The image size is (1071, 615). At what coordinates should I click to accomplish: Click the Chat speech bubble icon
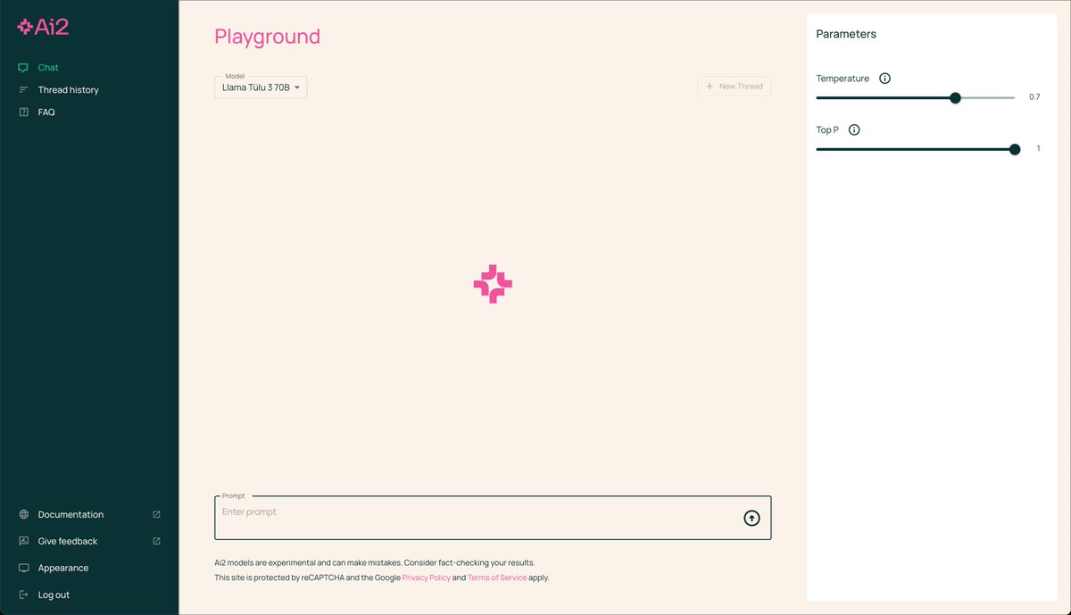coord(23,68)
